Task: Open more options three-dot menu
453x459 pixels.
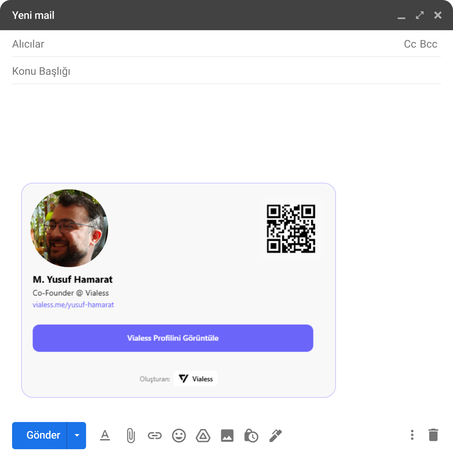Action: 412,435
